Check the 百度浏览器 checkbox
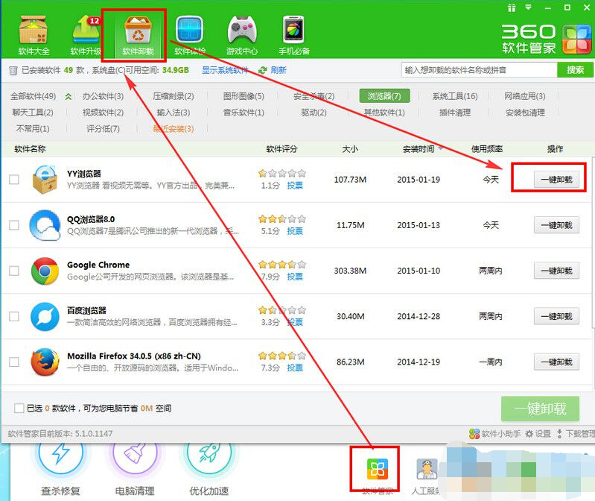 tap(14, 316)
